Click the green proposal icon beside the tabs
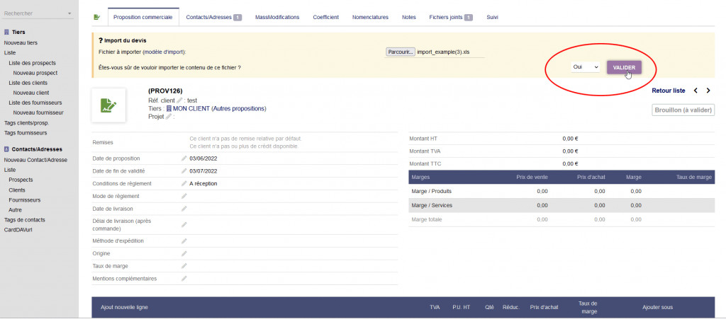The image size is (726, 319). pos(96,17)
